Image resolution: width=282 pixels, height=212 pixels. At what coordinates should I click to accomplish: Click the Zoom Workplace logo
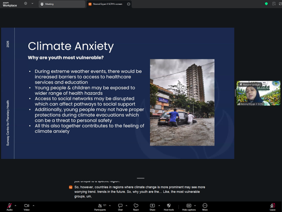10,4
